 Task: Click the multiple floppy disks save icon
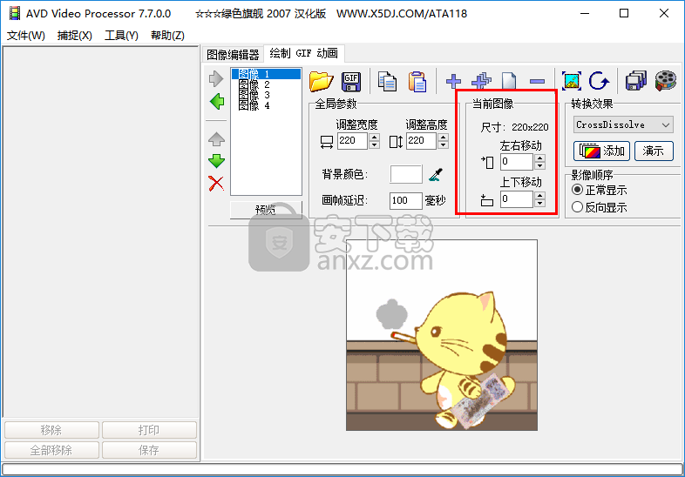636,81
